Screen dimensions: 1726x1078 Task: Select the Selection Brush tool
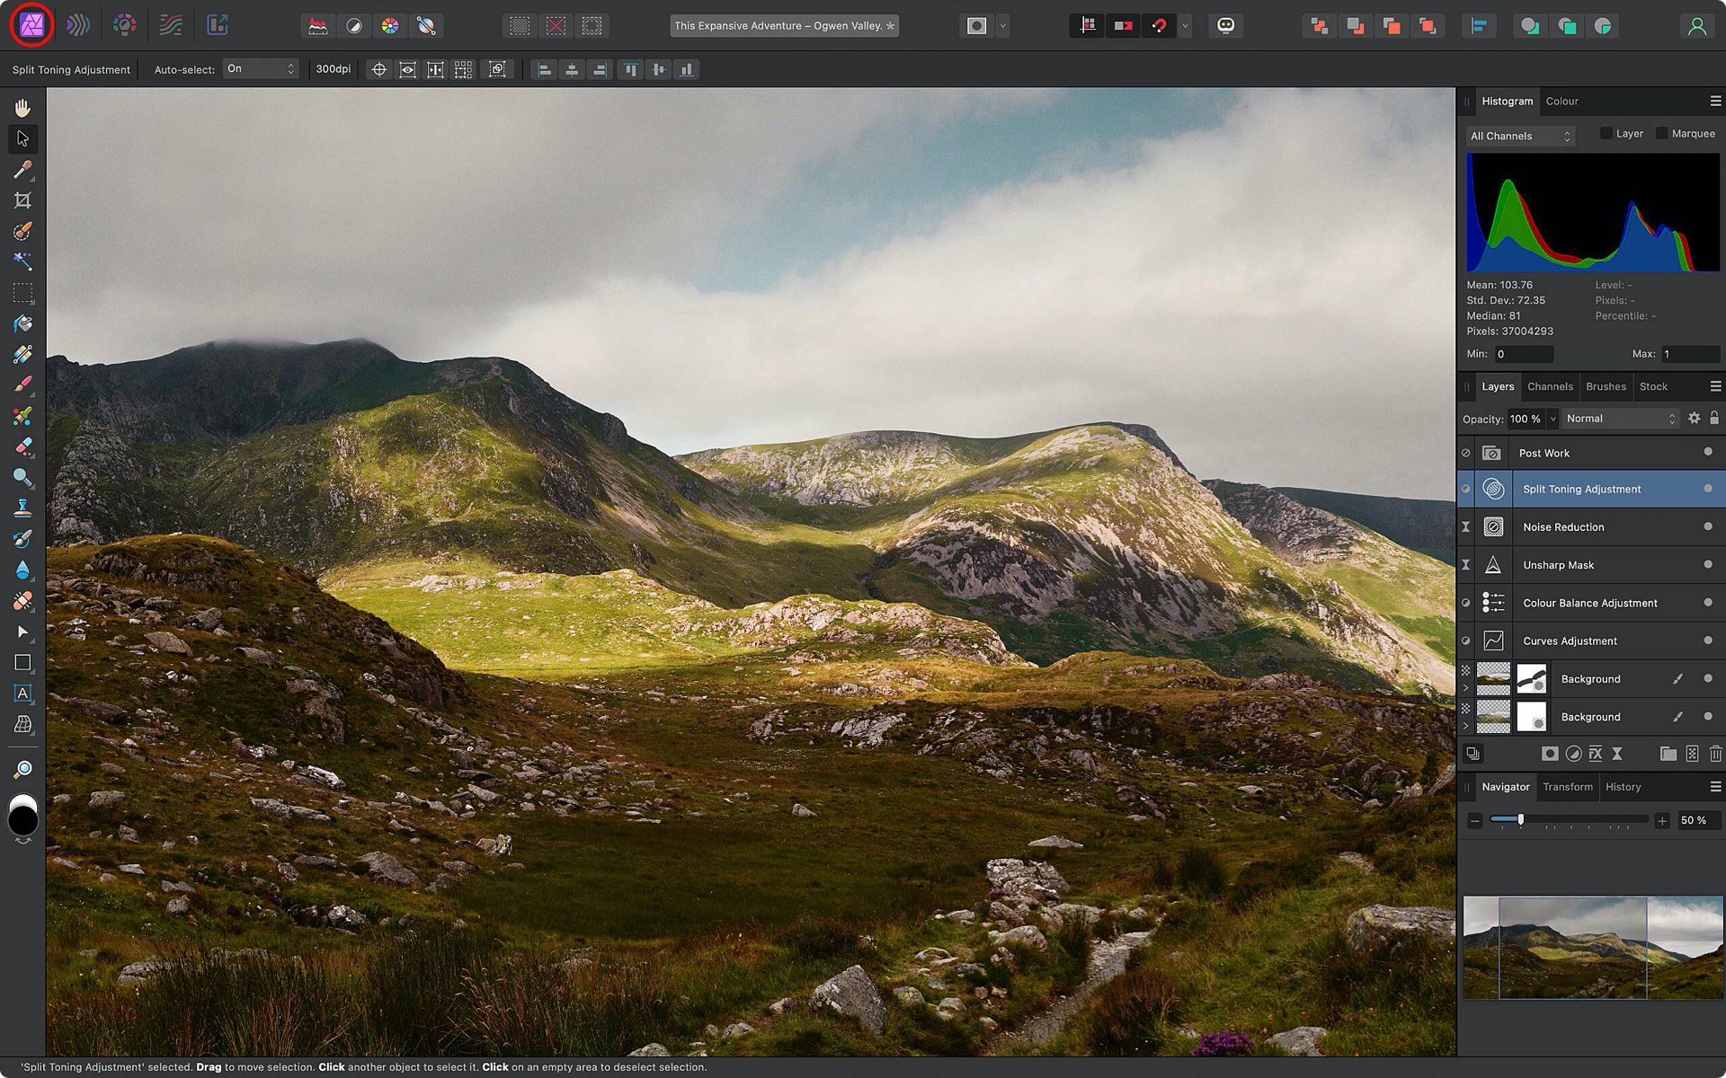point(22,231)
